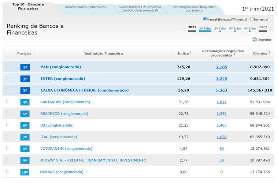
Task: Open Demais bancos e financeiras tab
Action: 85,7
